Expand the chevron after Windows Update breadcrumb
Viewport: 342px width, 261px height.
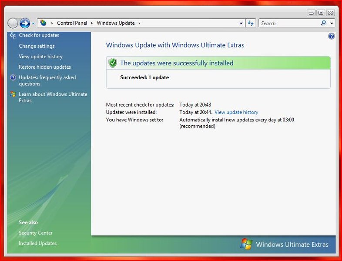coord(139,23)
